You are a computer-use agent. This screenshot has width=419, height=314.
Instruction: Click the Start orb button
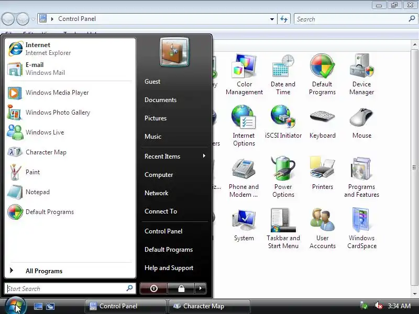click(x=15, y=306)
